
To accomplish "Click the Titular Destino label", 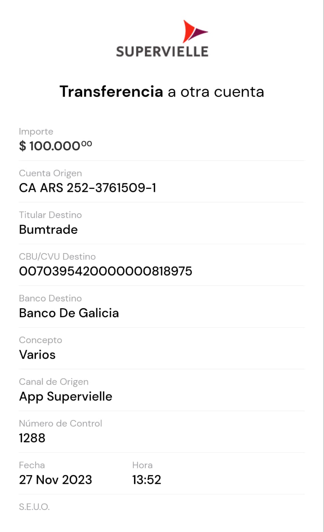I will click(x=50, y=215).
